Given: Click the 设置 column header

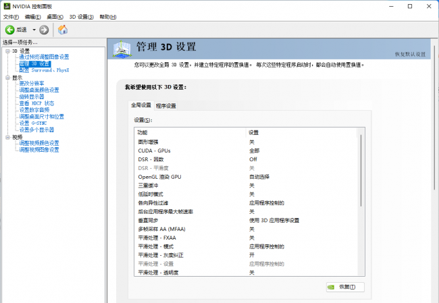Looking at the screenshot, I should (301, 132).
